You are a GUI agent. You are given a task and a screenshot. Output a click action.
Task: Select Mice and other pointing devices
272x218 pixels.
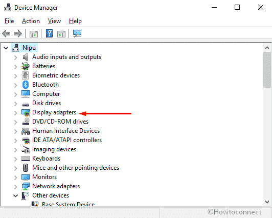click(76, 168)
